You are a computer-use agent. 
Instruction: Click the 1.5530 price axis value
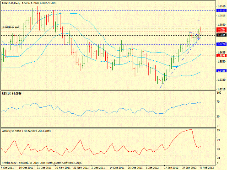coord(222,61)
